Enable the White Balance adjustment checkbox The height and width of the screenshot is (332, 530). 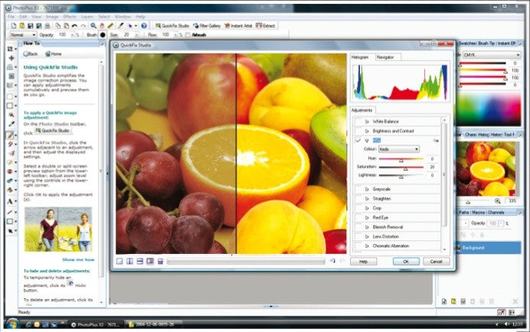click(x=358, y=122)
